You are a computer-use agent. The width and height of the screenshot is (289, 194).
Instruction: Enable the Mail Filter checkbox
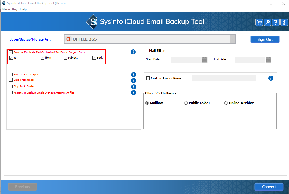click(x=147, y=51)
